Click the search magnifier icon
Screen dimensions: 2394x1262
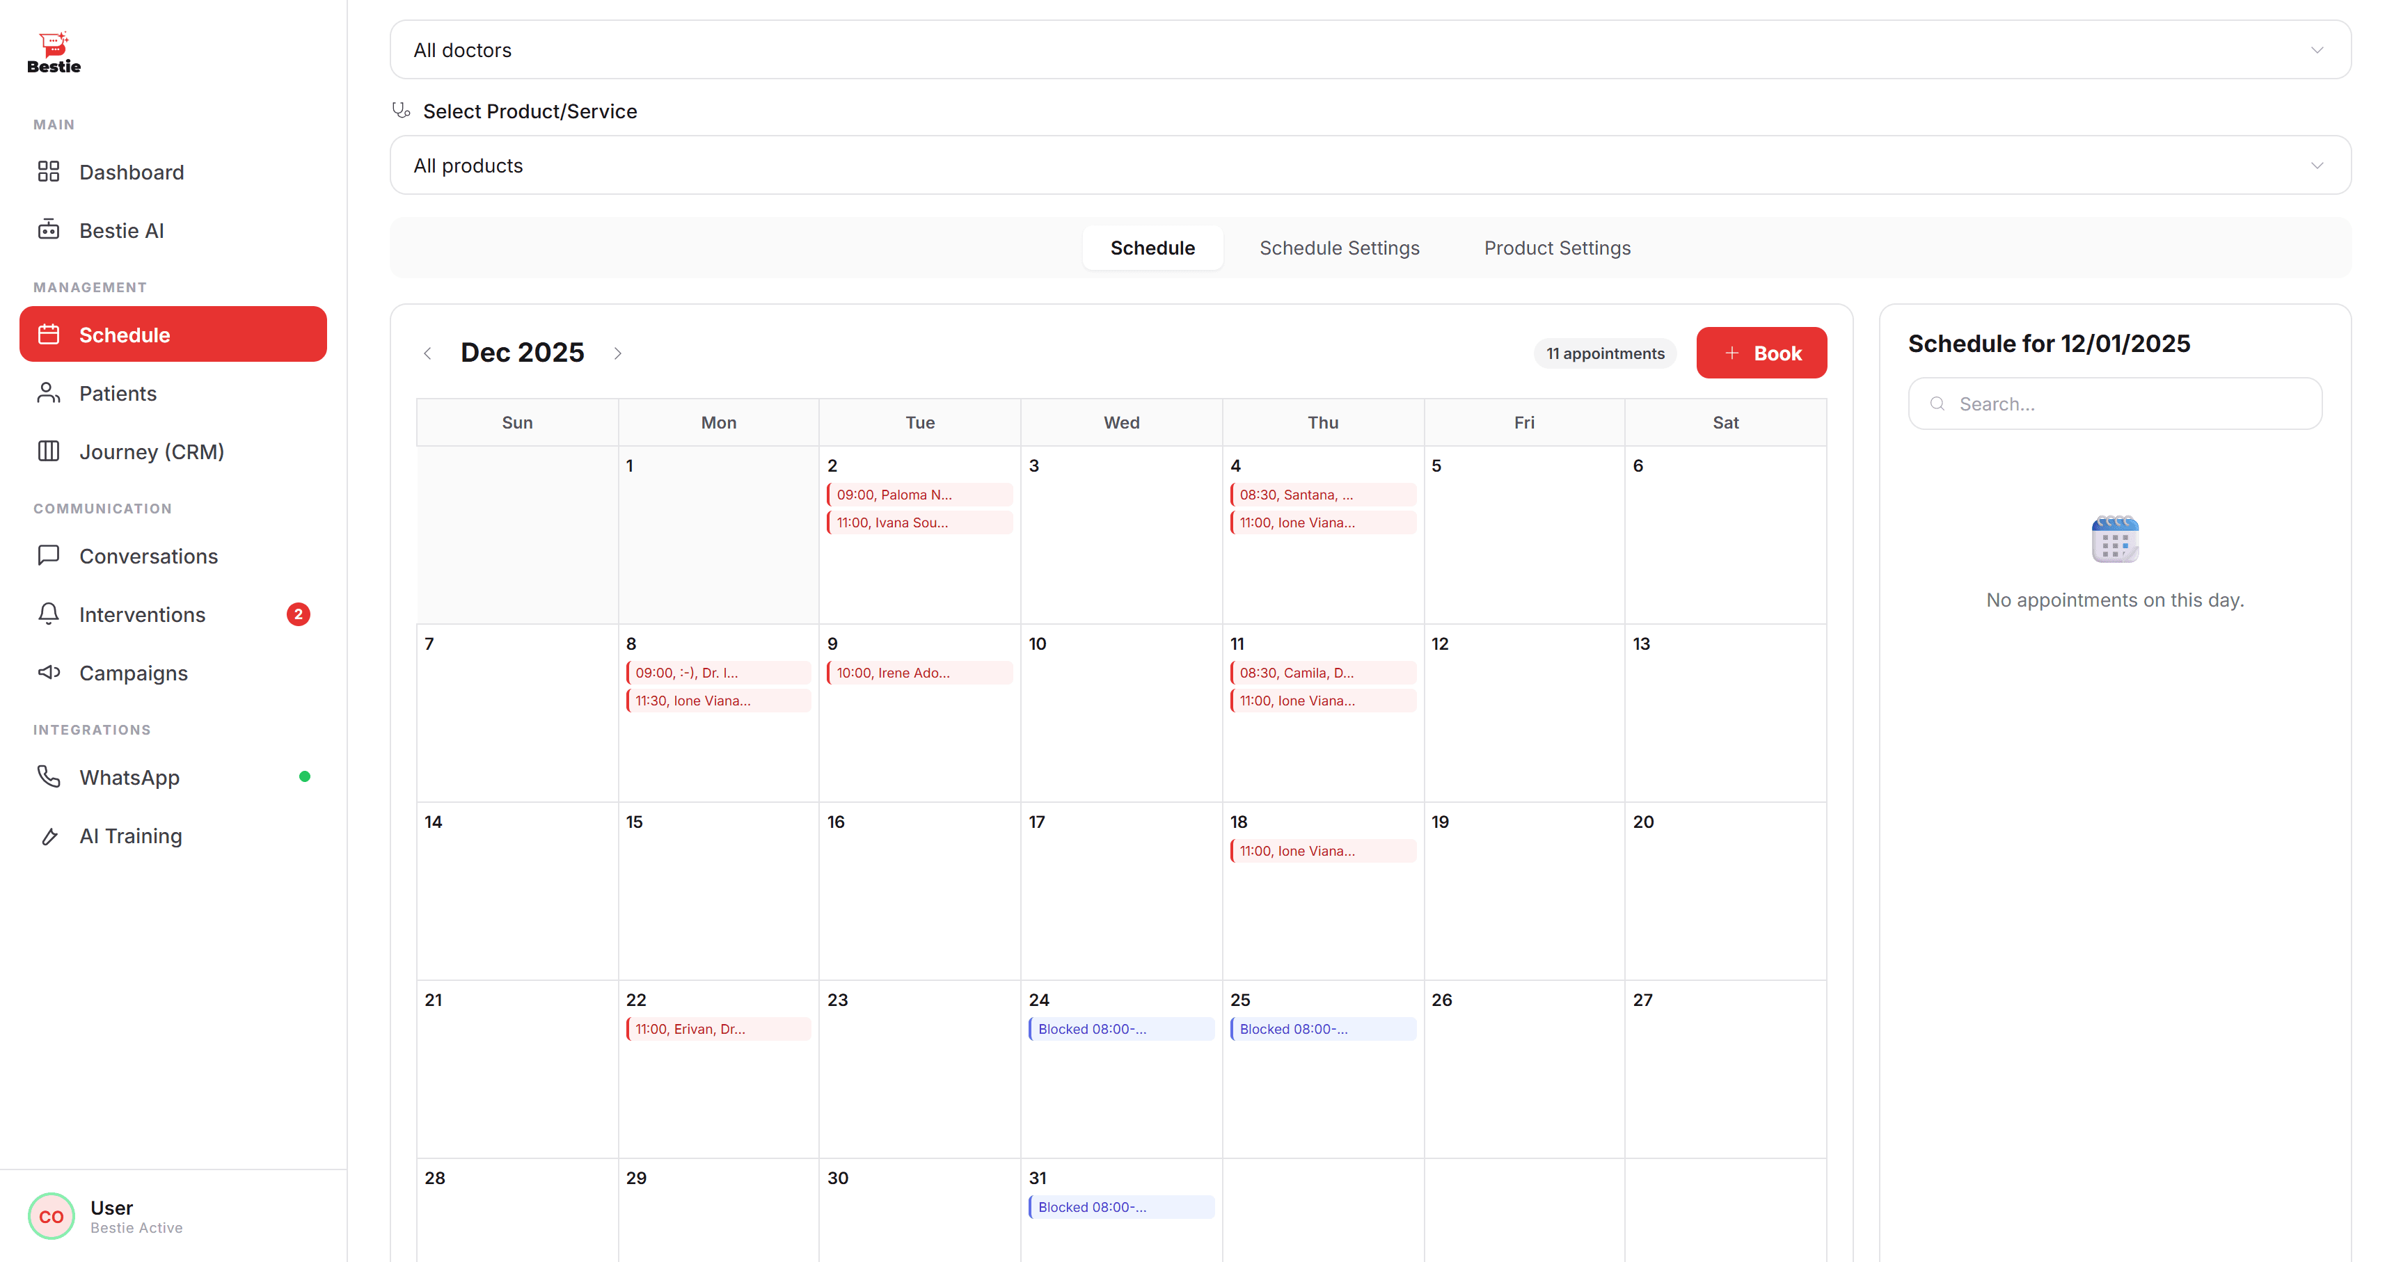click(x=1937, y=404)
